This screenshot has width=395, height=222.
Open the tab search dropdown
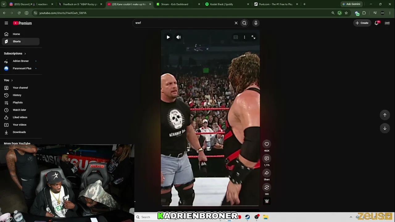coord(4,4)
